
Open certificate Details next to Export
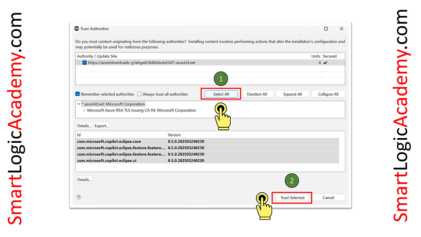(84, 126)
